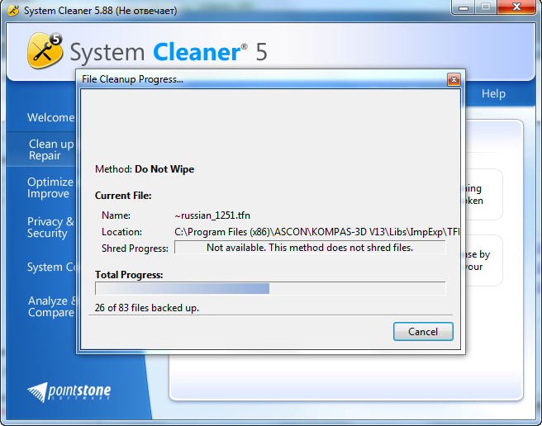Close the File Cleanup Progress dialog
The width and height of the screenshot is (542, 426).
point(454,80)
